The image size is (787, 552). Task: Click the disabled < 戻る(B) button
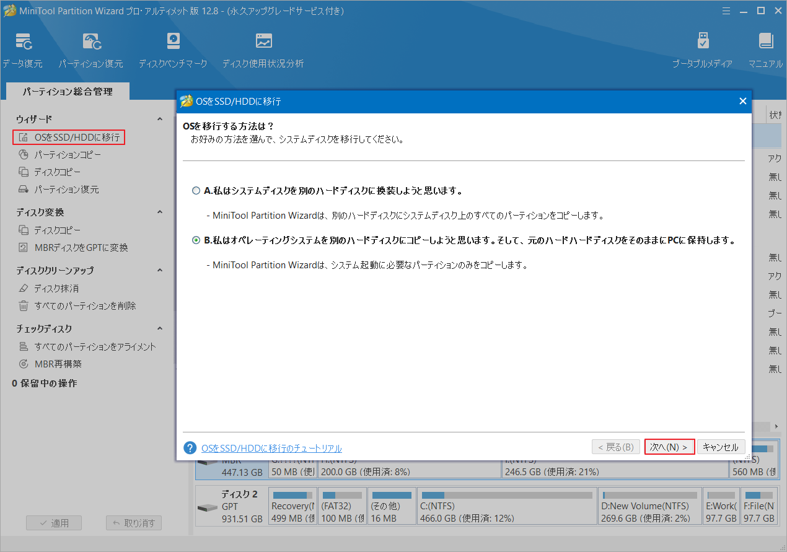point(616,447)
